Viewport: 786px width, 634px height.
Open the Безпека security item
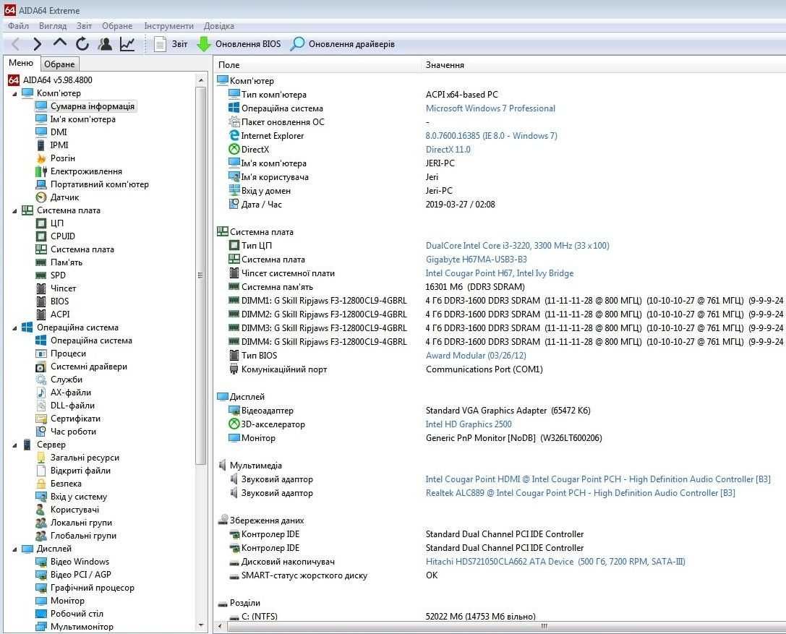click(x=66, y=484)
